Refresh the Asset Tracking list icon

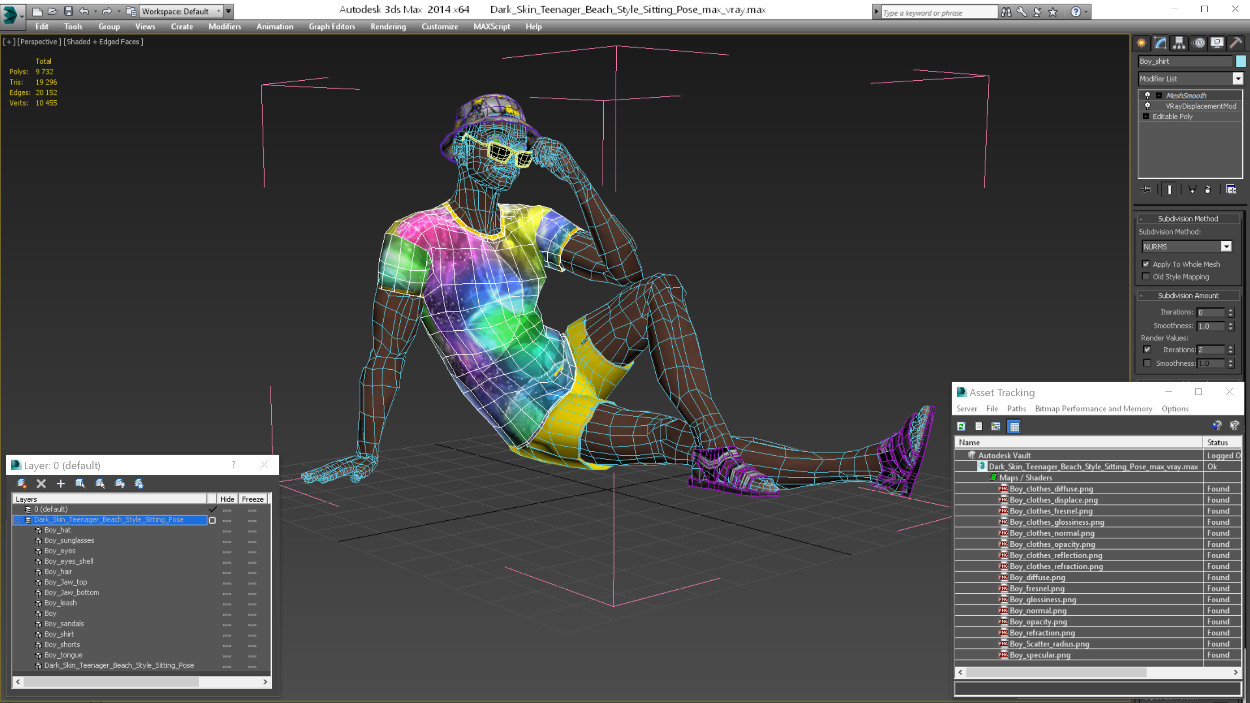point(961,427)
